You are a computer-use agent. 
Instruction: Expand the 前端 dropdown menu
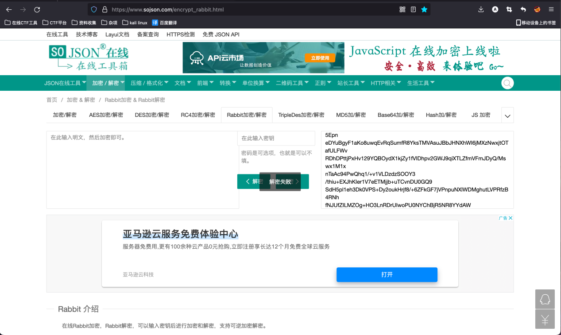[205, 83]
